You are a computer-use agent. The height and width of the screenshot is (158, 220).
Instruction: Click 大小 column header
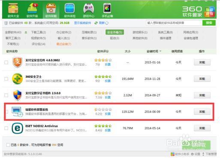point(127,51)
